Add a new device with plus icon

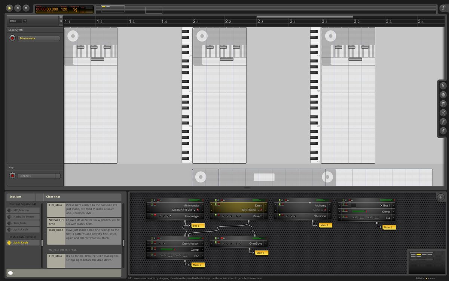(x=441, y=197)
